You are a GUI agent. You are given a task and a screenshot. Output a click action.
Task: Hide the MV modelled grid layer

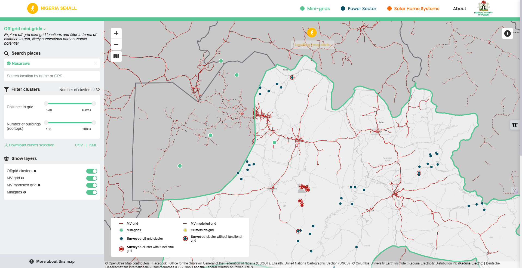(x=92, y=185)
